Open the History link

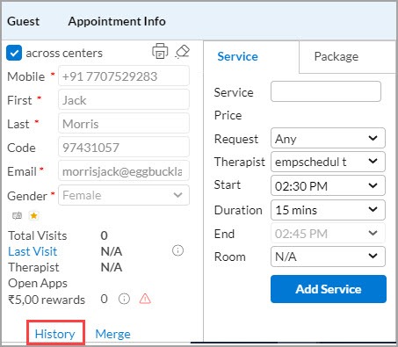54,334
